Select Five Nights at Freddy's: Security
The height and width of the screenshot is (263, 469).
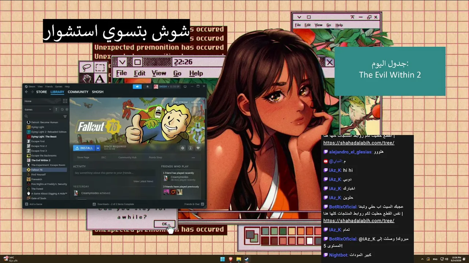[x=49, y=184]
